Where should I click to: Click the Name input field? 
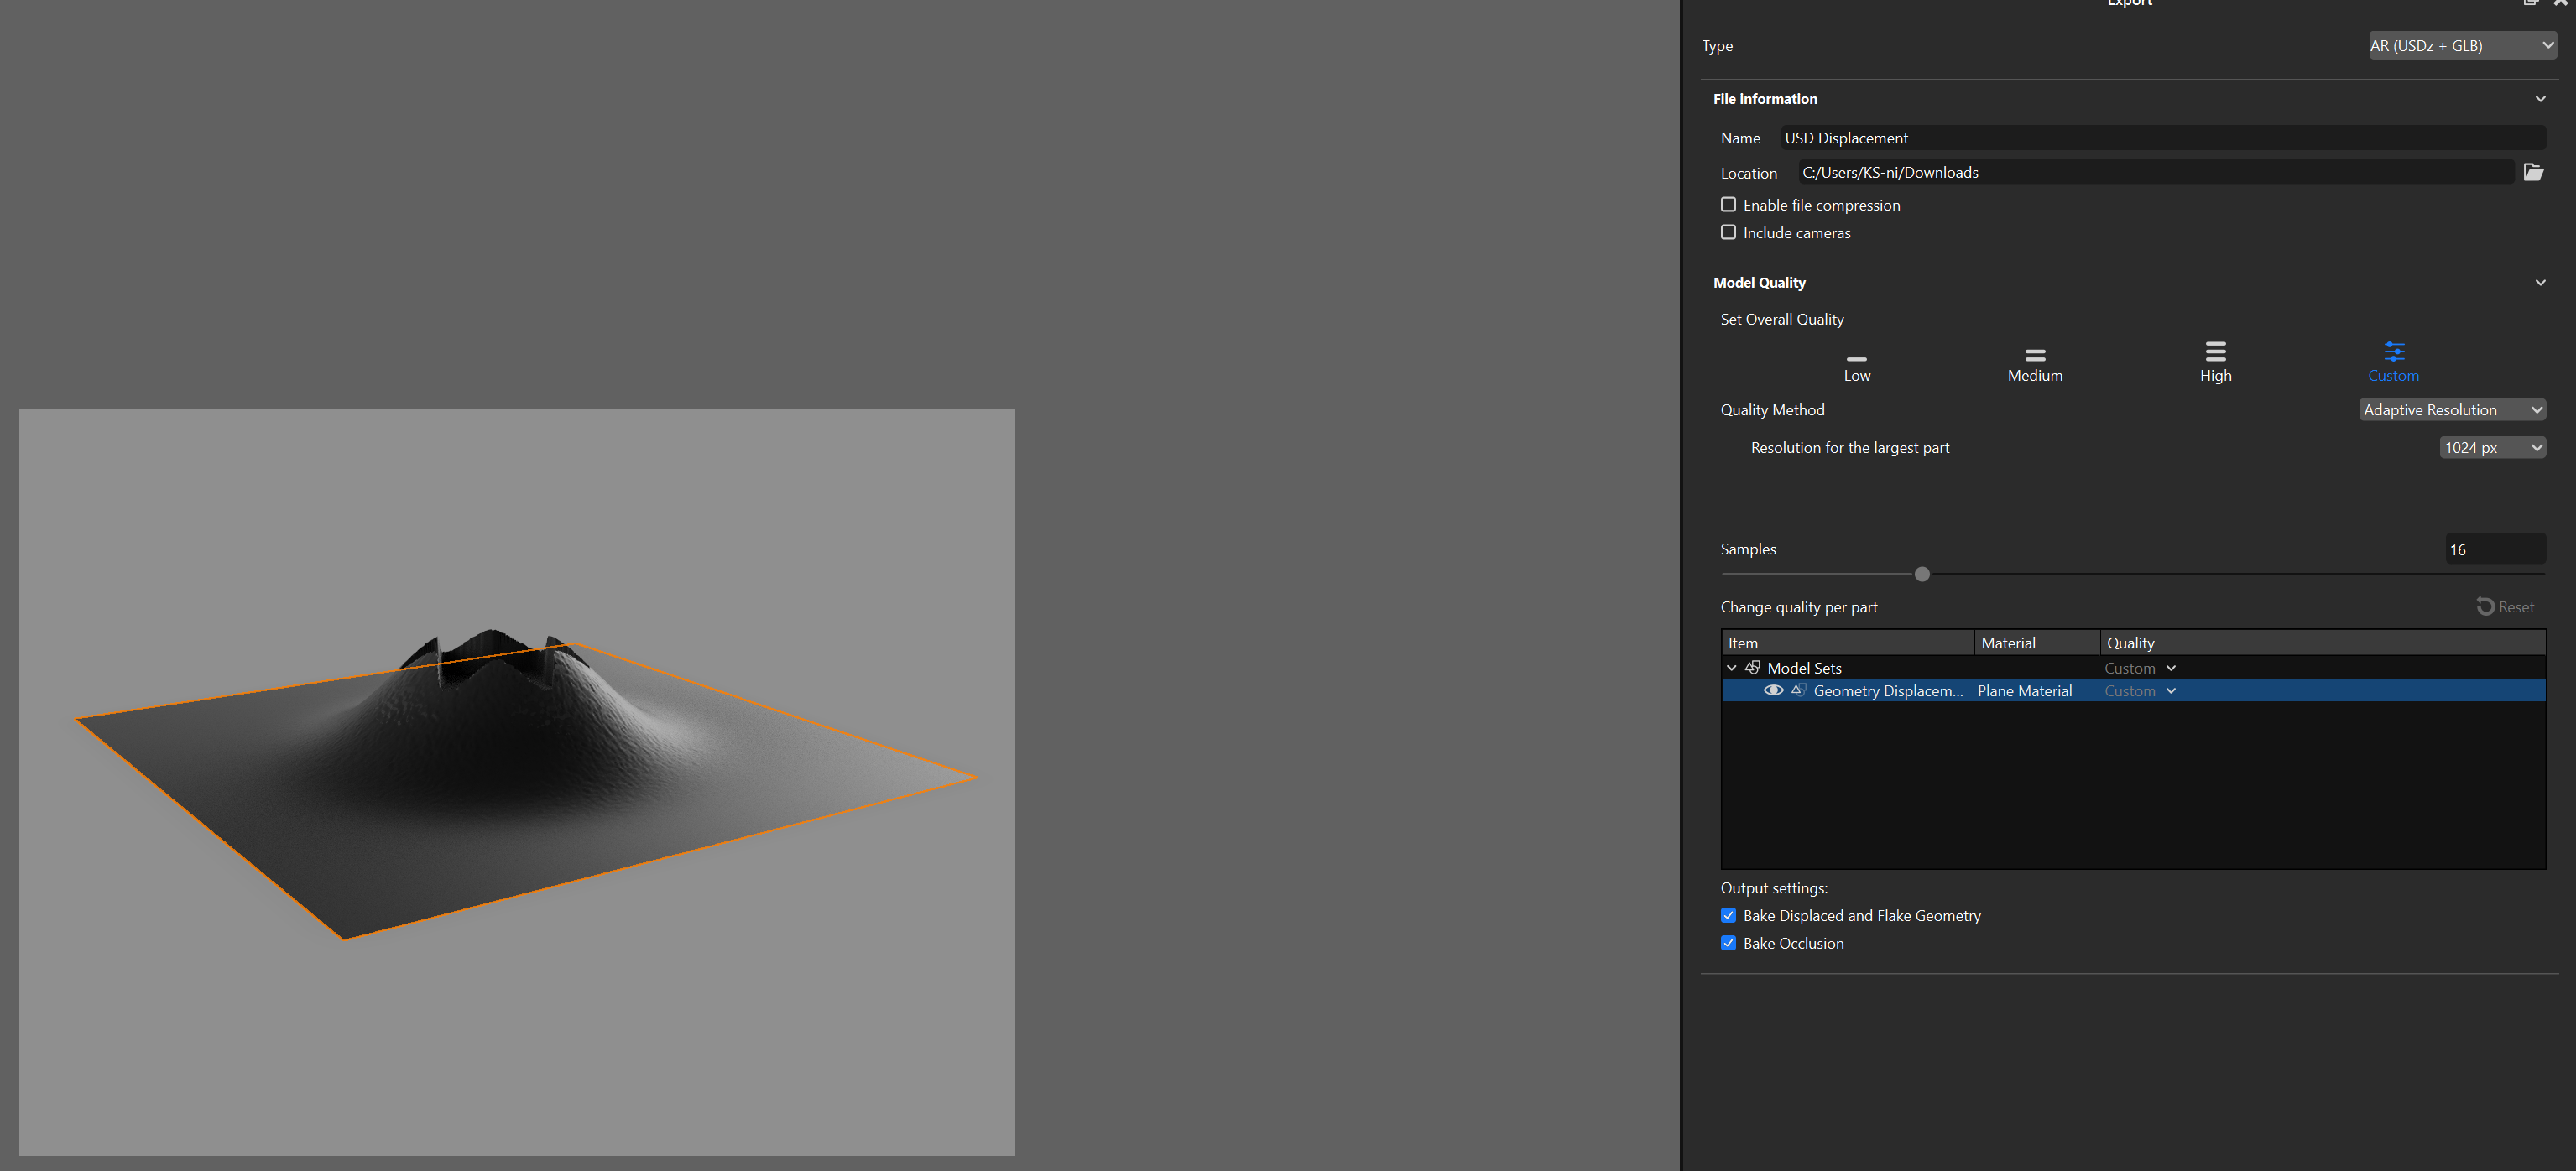pos(2162,138)
